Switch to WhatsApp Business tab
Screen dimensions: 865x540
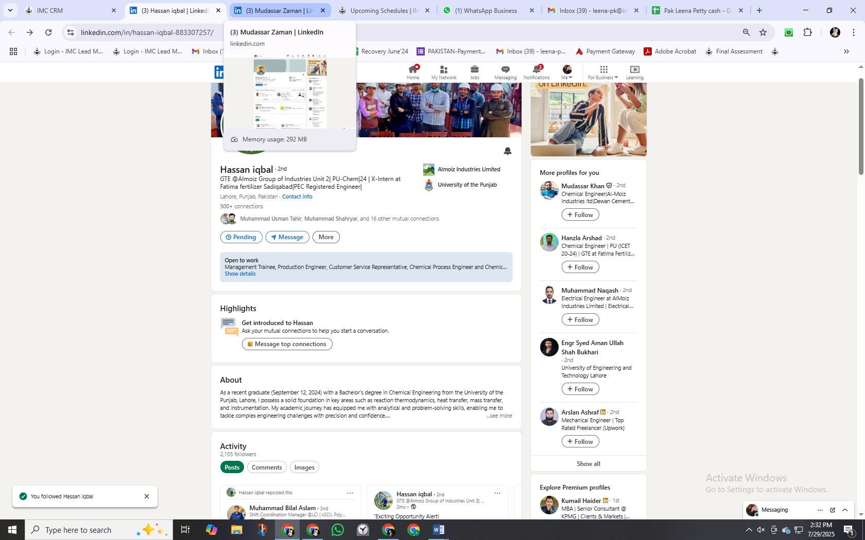tap(488, 10)
